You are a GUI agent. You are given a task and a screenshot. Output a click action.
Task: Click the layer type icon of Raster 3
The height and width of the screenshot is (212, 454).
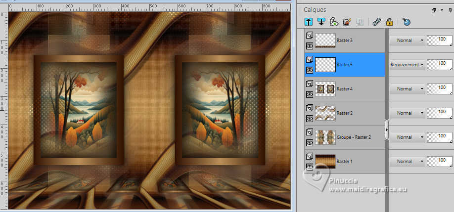point(309,35)
